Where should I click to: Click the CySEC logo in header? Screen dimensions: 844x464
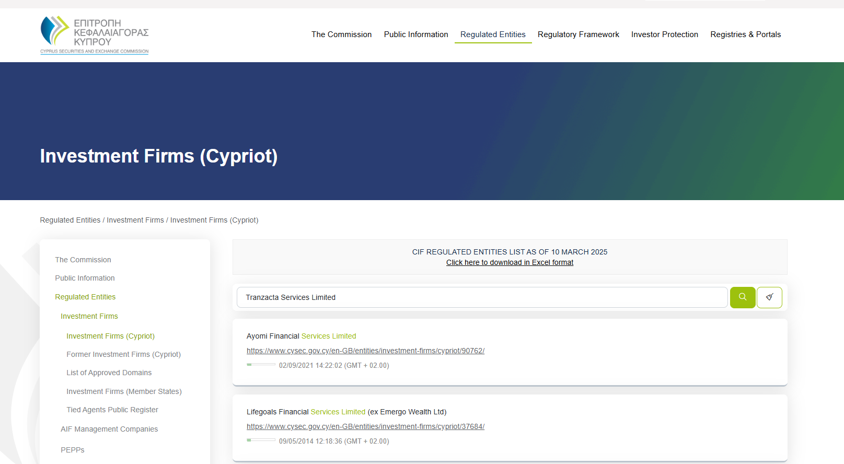tap(95, 35)
